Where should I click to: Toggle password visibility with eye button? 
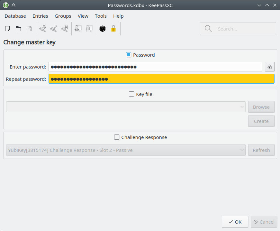coord(269,67)
